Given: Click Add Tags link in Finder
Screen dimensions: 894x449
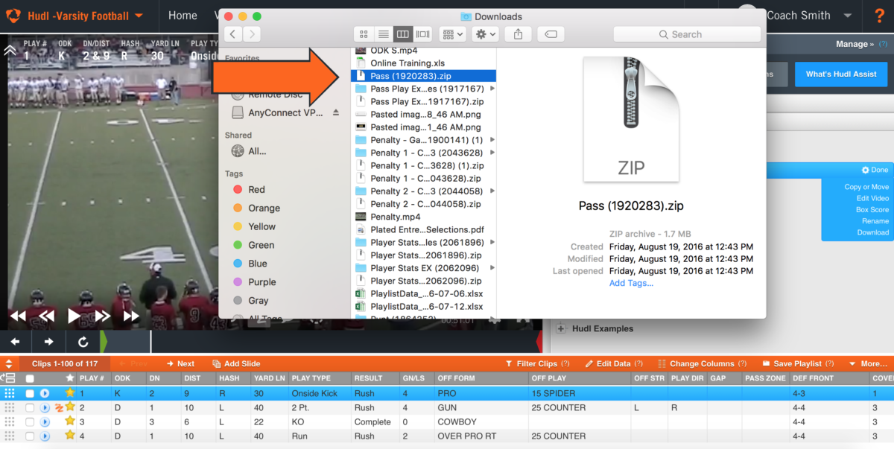Looking at the screenshot, I should pos(631,283).
